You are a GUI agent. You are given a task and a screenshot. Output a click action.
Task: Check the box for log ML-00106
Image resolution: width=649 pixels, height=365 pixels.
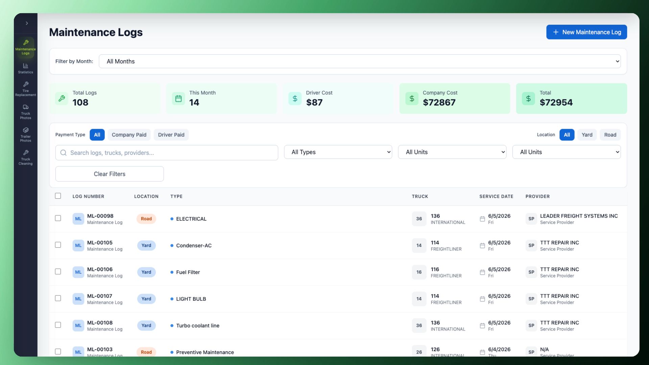[x=58, y=272]
